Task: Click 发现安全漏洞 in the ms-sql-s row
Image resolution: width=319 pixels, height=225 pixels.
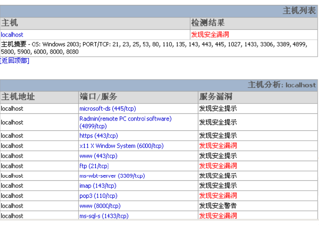Action: [x=218, y=216]
